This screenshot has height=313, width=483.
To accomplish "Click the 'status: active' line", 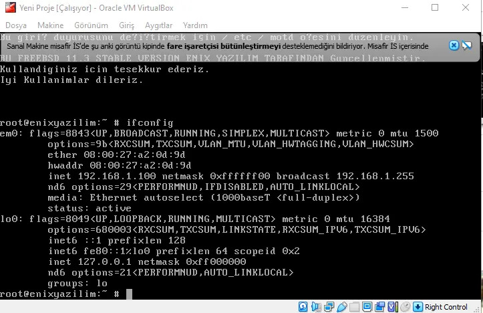I will coord(90,208).
